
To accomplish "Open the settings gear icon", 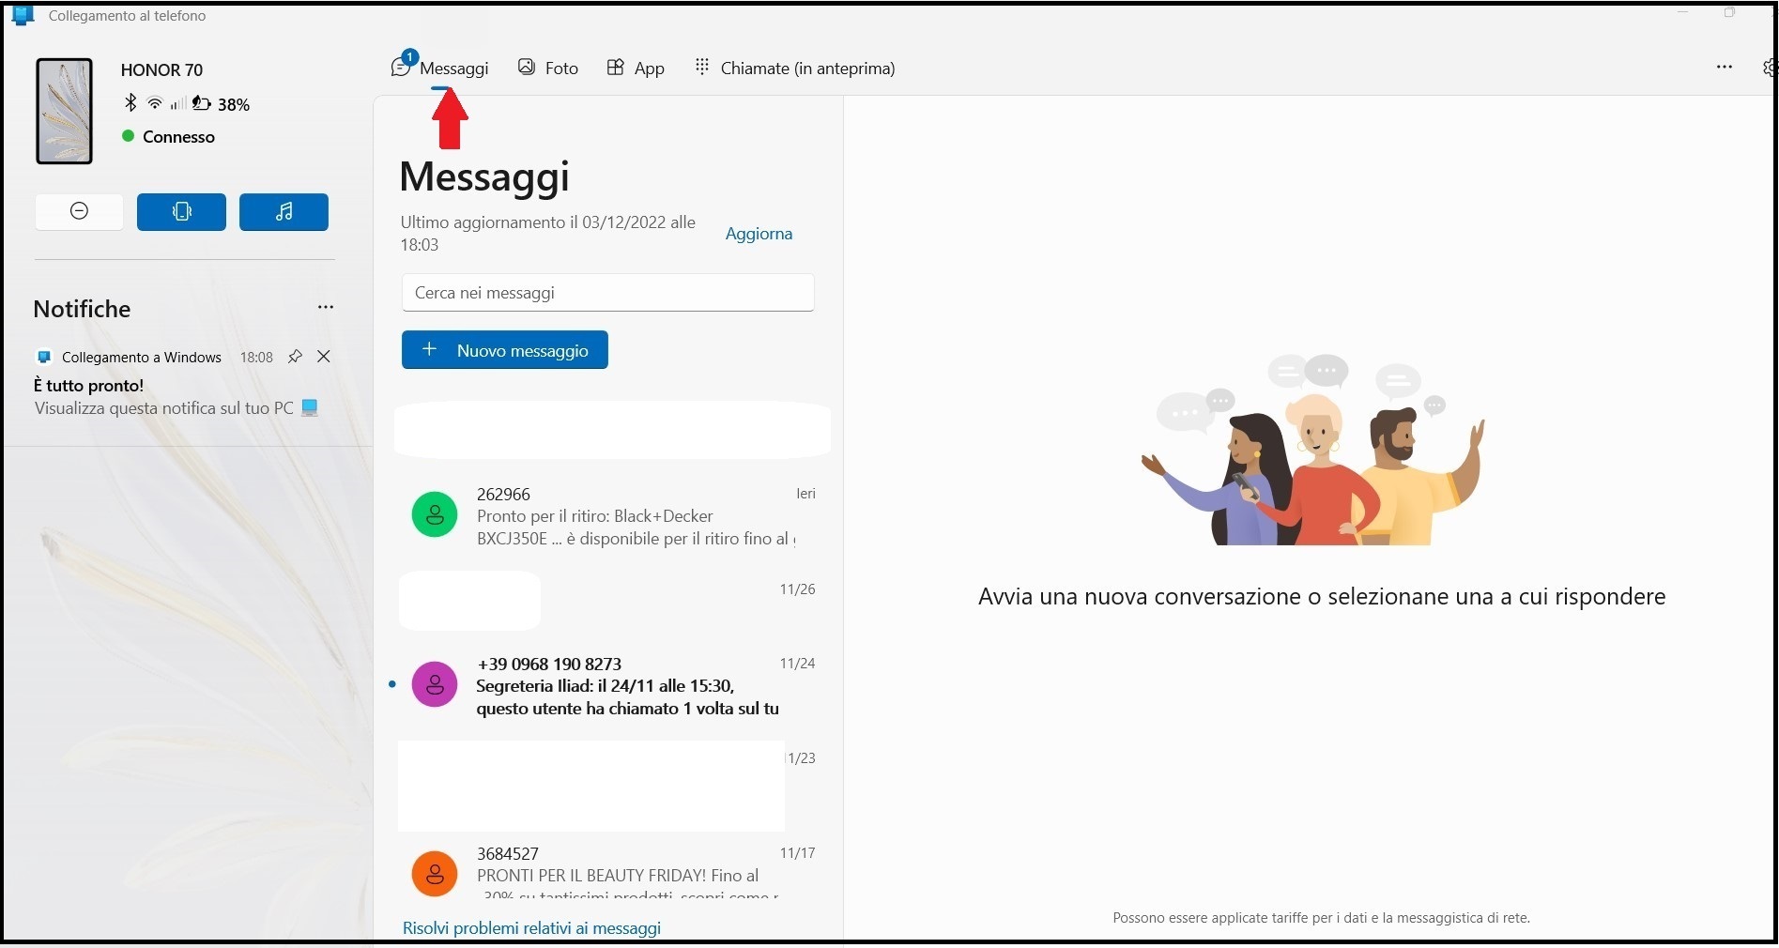I will (x=1770, y=68).
